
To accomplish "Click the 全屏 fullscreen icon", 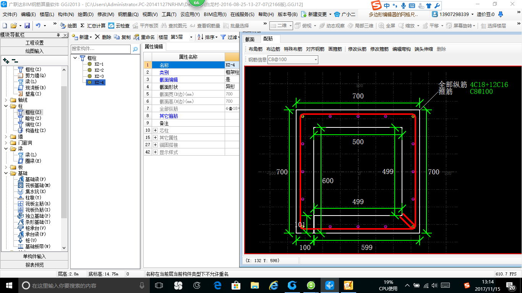I will (382, 26).
